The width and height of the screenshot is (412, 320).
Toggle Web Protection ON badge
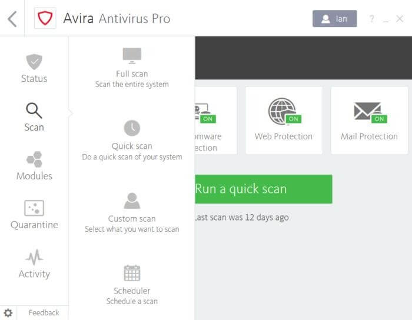[x=294, y=119]
